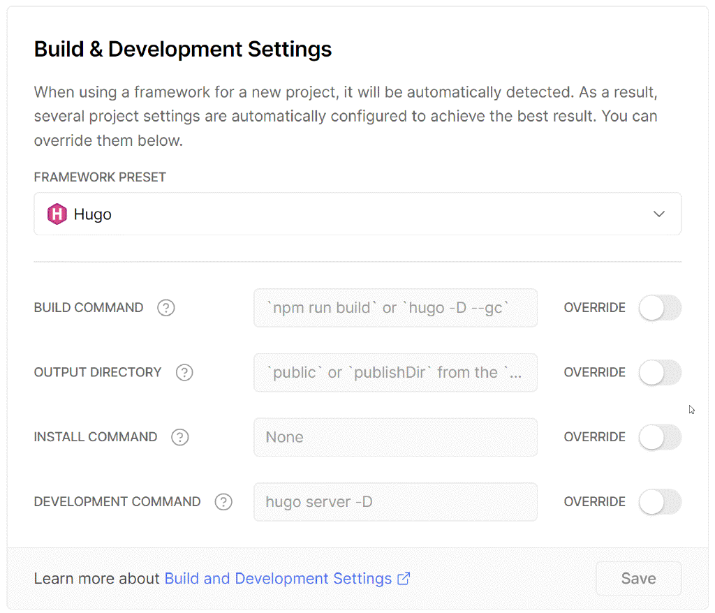Click the Hugo framework logo icon
Image resolution: width=715 pixels, height=613 pixels.
pos(57,214)
